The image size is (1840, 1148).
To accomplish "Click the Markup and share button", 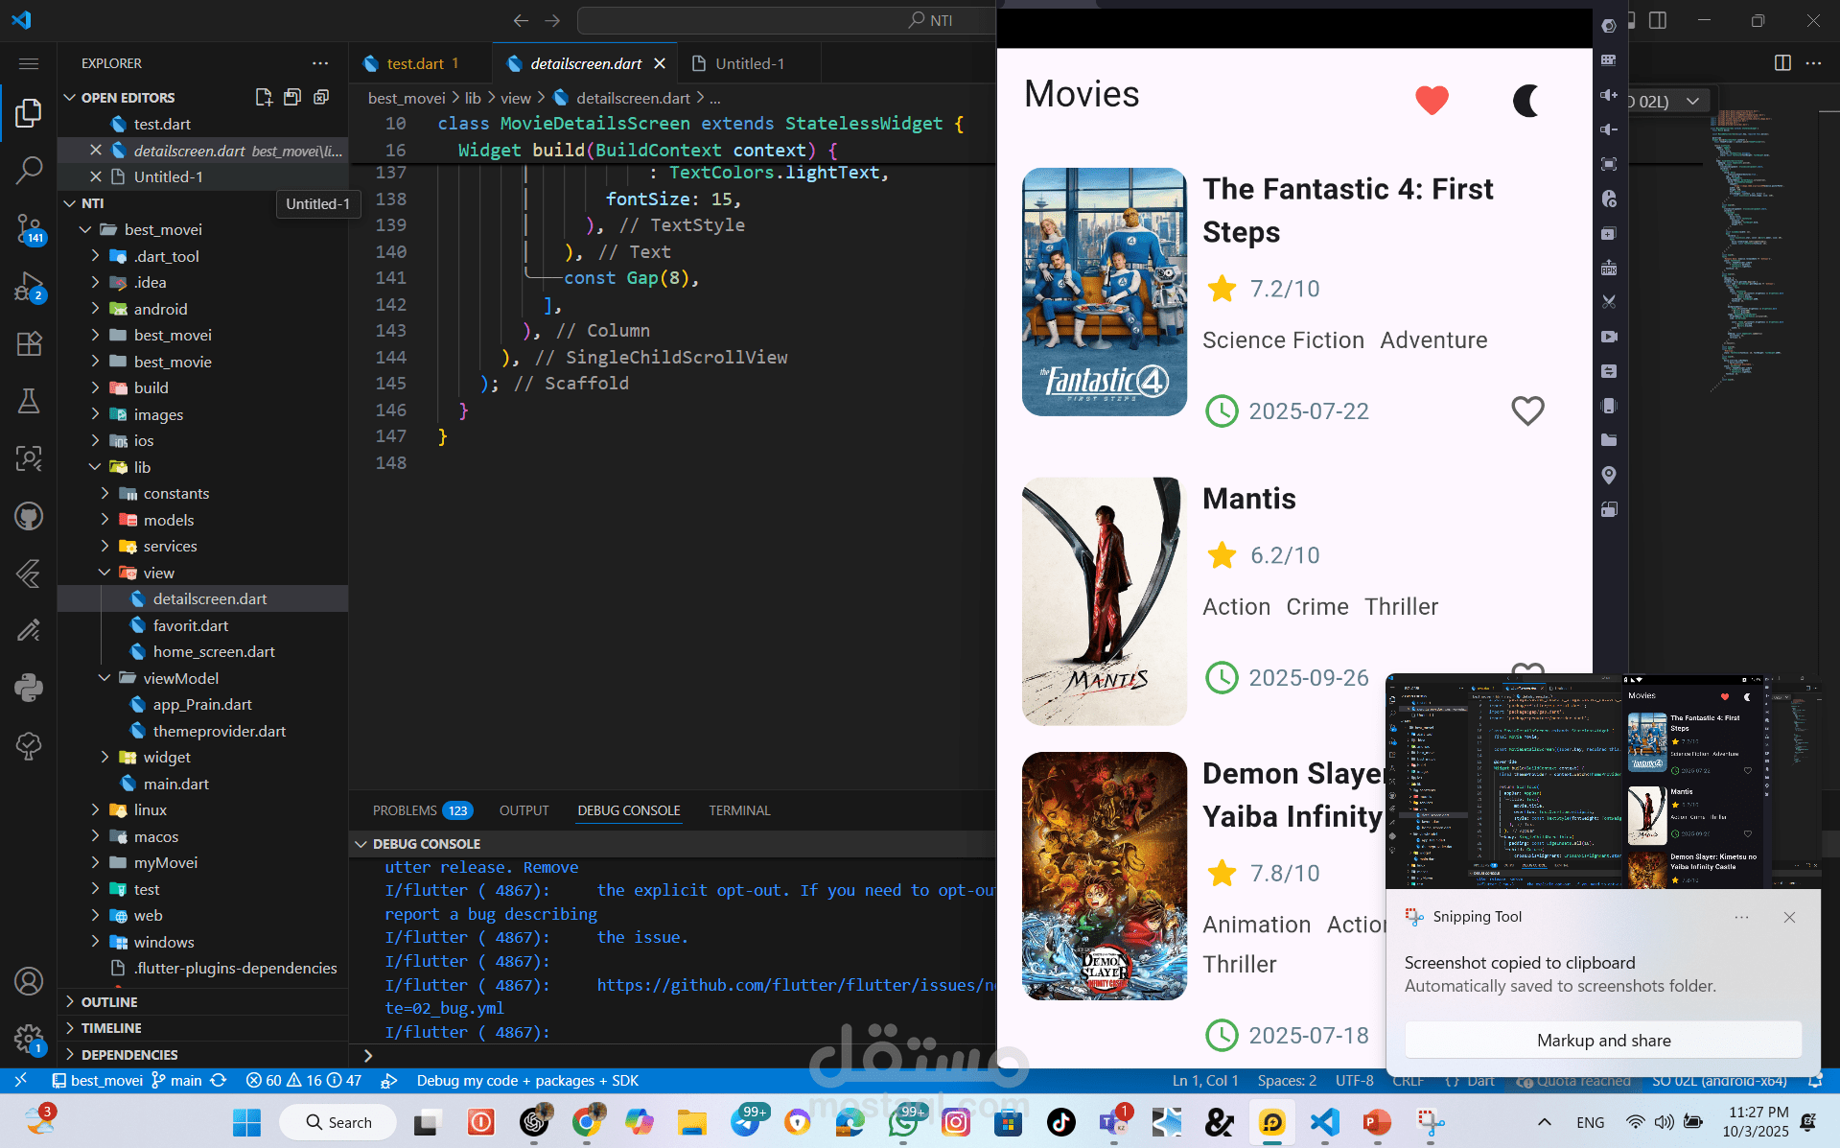I will 1603,1040.
